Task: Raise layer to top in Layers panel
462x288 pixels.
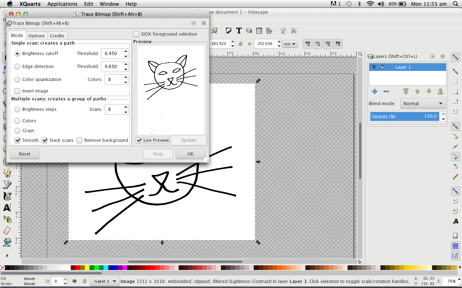Action: 406,91
